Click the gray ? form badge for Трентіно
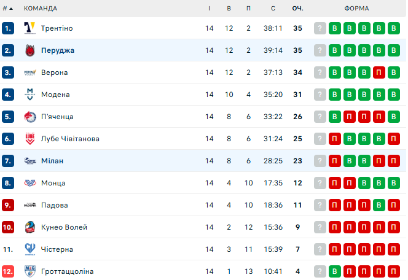This screenshot has width=408, height=280. 320,28
